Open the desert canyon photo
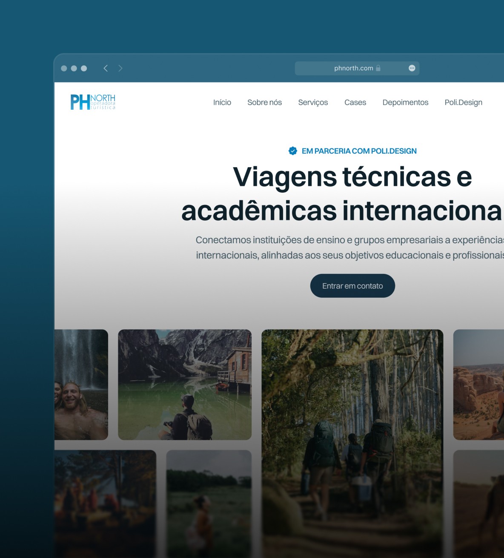 (478, 384)
